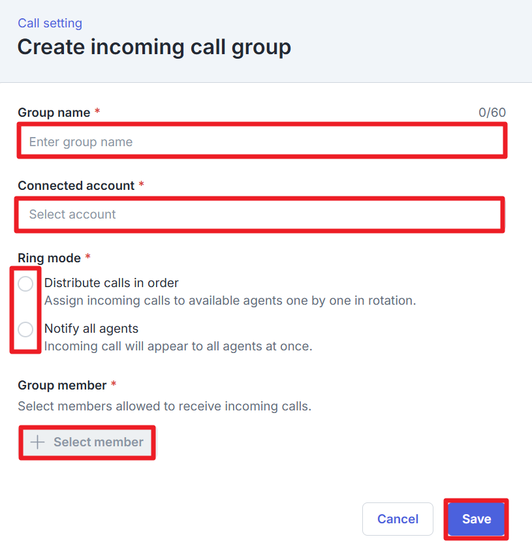The height and width of the screenshot is (552, 532).
Task: Click the Connected account field label
Action: [x=76, y=186]
